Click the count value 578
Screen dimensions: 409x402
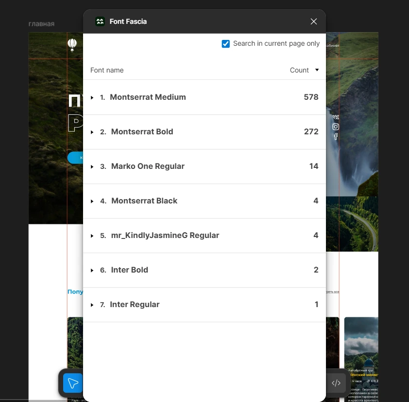point(311,97)
